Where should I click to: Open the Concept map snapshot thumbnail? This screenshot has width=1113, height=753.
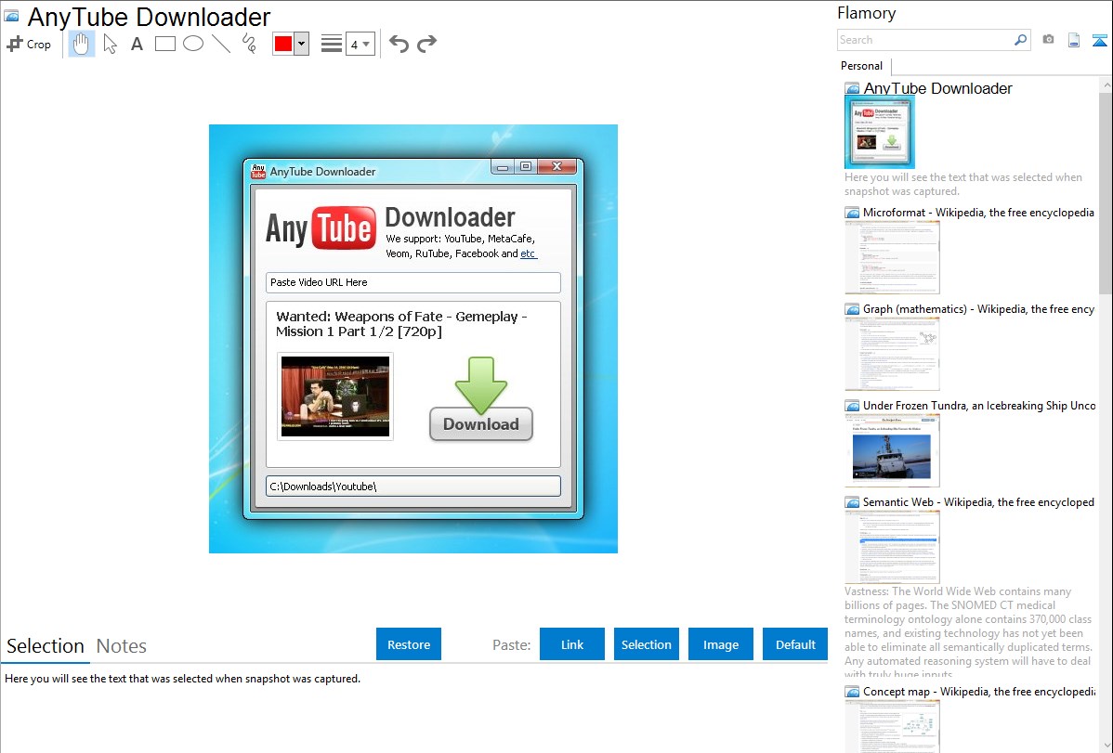click(892, 726)
